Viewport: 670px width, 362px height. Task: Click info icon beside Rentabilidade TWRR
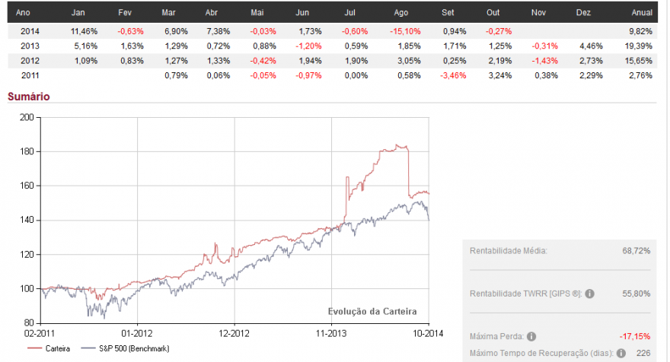point(589,294)
